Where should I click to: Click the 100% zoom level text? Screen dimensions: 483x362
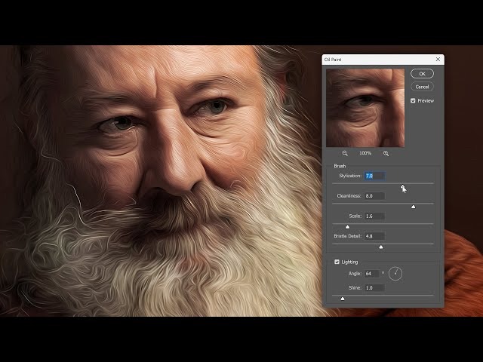click(365, 153)
